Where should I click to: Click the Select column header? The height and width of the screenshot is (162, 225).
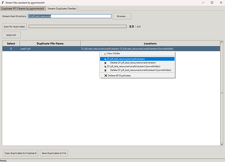coord(11,43)
